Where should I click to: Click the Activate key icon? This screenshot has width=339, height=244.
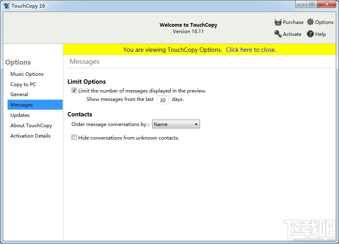[278, 34]
